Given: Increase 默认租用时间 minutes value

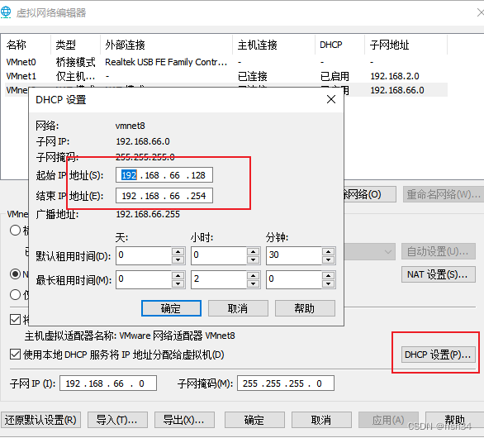Looking at the screenshot, I should (329, 251).
